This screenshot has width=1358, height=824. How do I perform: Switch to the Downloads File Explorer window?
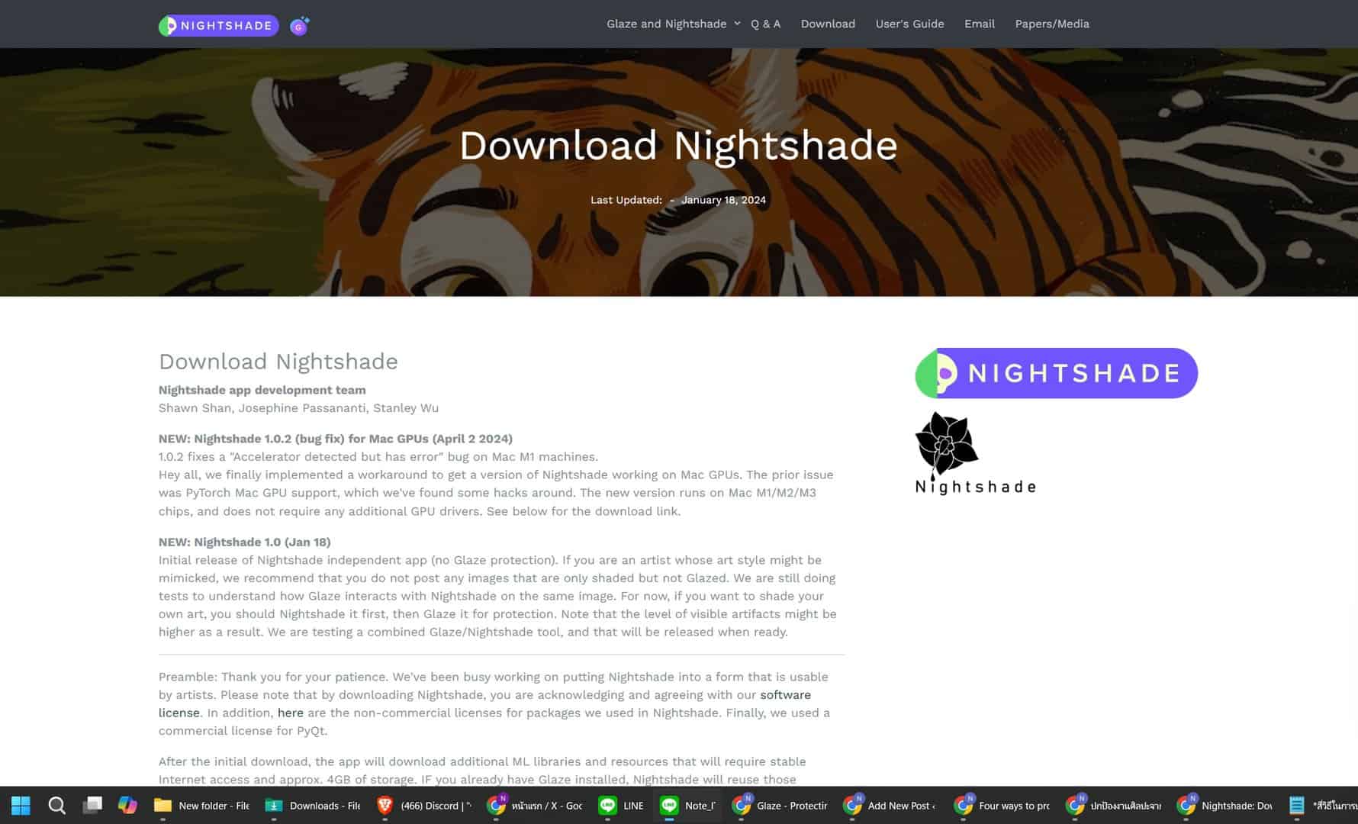[314, 805]
